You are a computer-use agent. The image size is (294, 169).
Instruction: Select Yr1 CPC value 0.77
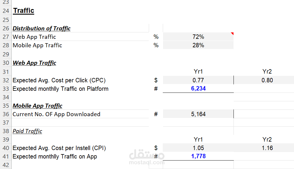198,80
